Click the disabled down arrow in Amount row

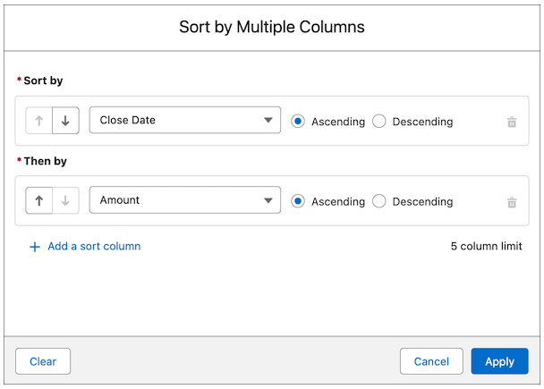(65, 201)
